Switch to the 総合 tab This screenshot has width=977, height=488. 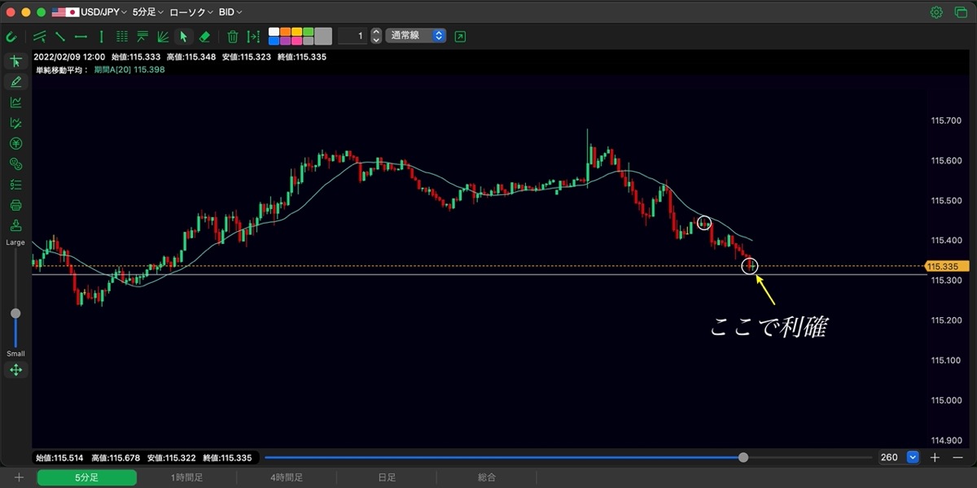point(487,477)
